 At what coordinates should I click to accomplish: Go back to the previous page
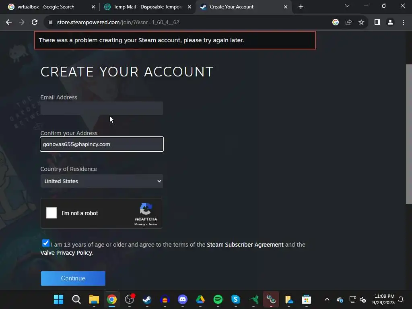click(9, 23)
